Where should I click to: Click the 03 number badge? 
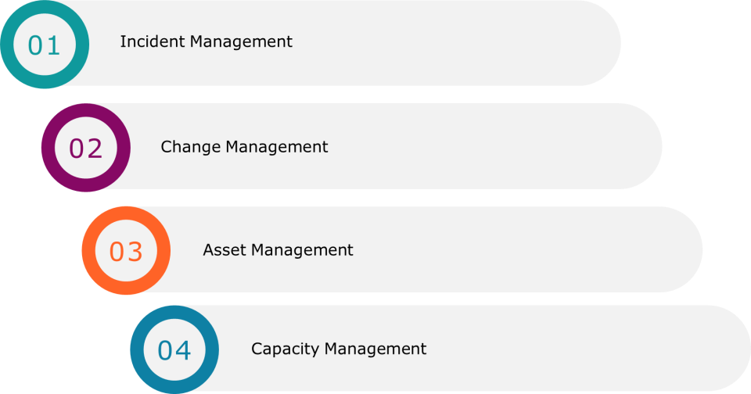[126, 251]
